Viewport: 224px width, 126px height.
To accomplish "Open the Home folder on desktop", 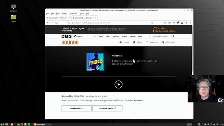I will click(13, 19).
